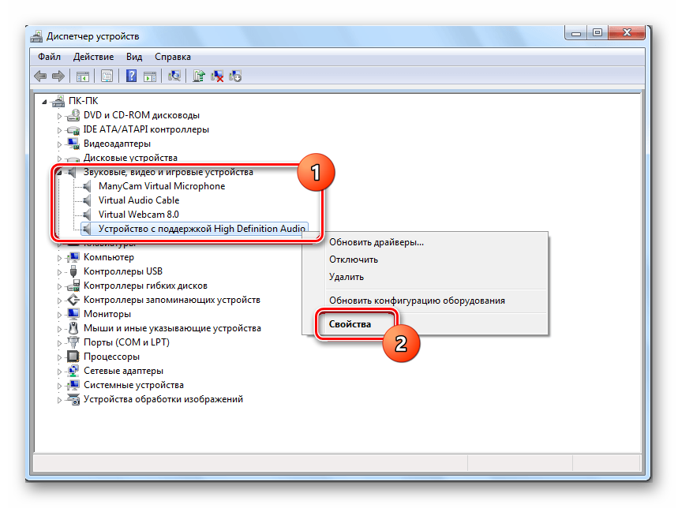Select Устройство с поддержкой High Definition Audio

coord(202,229)
